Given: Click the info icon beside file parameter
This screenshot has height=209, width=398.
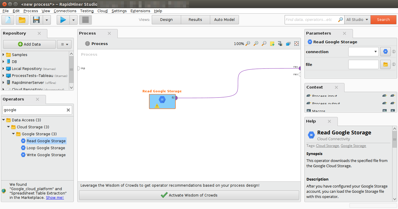Looking at the screenshot, I should tap(394, 64).
